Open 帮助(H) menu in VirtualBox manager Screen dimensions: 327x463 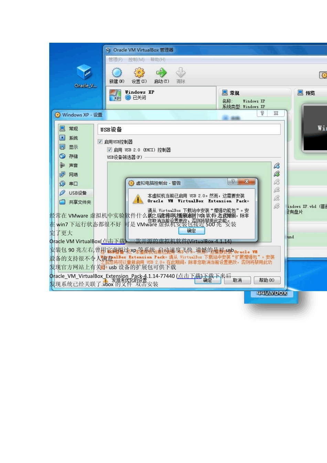(158, 60)
